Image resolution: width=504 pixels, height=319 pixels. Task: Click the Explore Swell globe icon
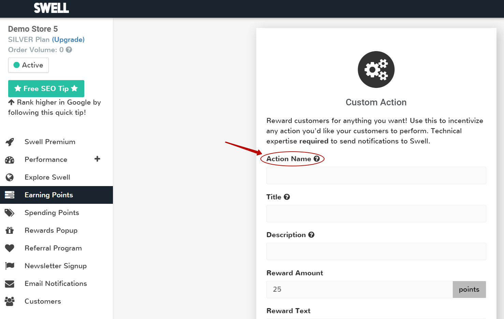10,177
